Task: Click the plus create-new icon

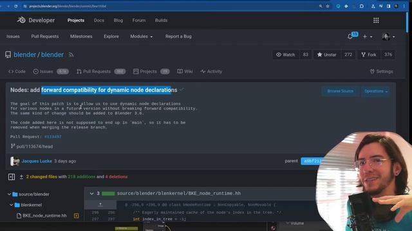Action: pos(365,37)
